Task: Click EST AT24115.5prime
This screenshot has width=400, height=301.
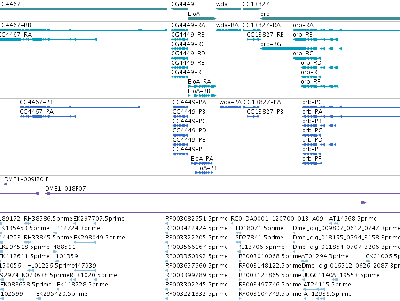Action: (x=314, y=289)
